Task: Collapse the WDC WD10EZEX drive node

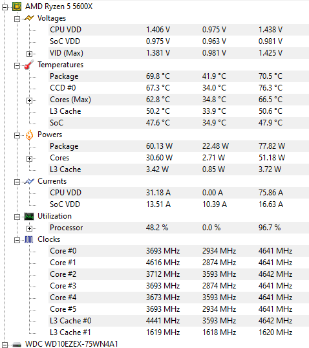Action: coord(5,345)
